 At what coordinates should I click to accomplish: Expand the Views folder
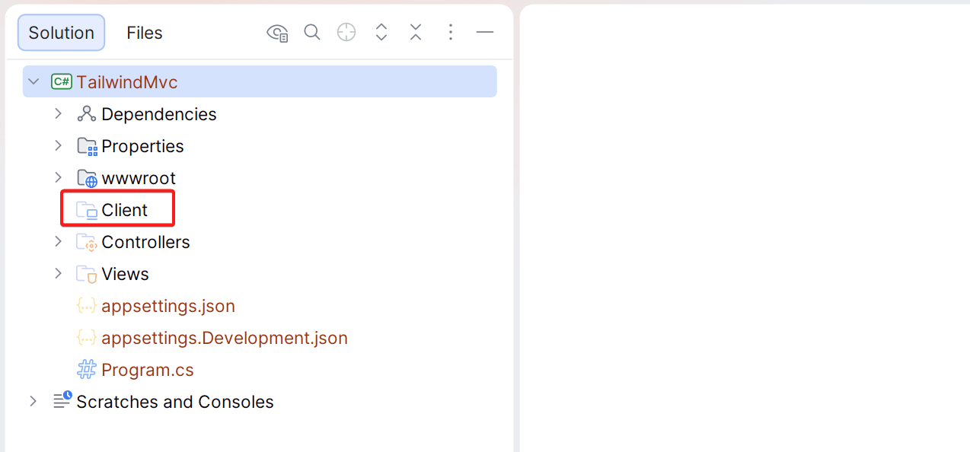pyautogui.click(x=59, y=273)
